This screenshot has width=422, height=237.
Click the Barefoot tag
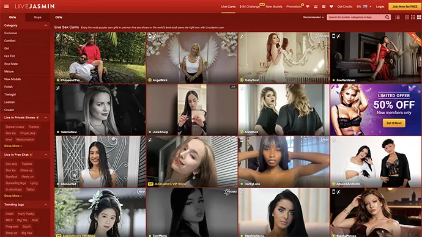click(x=11, y=177)
